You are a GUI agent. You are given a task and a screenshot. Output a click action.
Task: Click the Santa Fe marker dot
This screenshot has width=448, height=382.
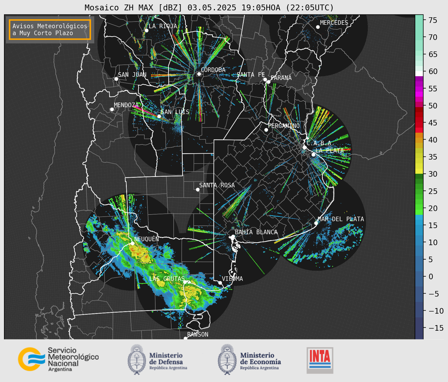click(265, 79)
